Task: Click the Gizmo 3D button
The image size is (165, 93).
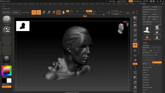Action: (x=59, y=12)
